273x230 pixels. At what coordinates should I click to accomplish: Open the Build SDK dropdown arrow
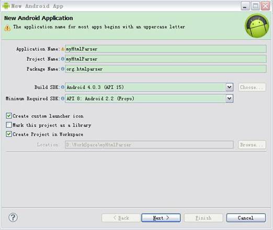pyautogui.click(x=230, y=87)
